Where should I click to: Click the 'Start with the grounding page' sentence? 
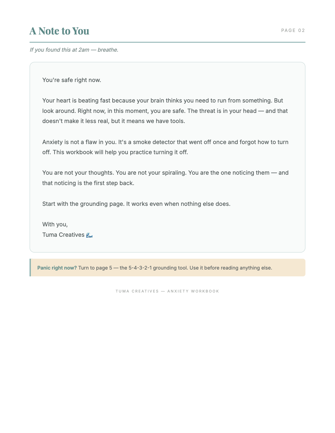(x=136, y=204)
